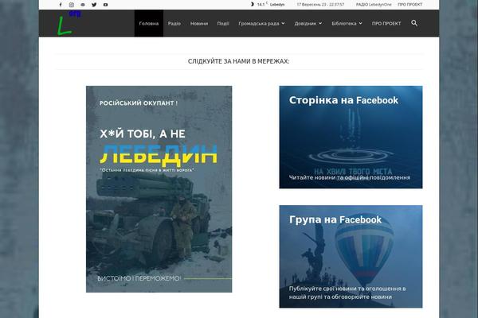Expand the Громадська рада dropdown menu
Viewport: 478px width, 318px height.
tap(261, 23)
